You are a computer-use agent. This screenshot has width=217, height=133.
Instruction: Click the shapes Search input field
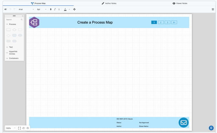tap(13, 20)
